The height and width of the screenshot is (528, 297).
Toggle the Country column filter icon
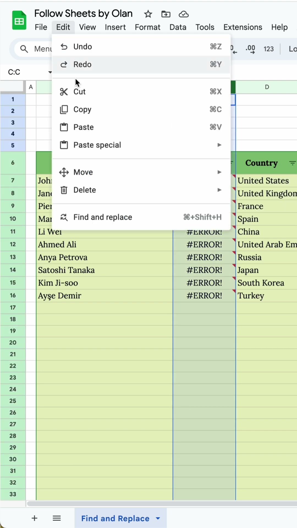[292, 163]
